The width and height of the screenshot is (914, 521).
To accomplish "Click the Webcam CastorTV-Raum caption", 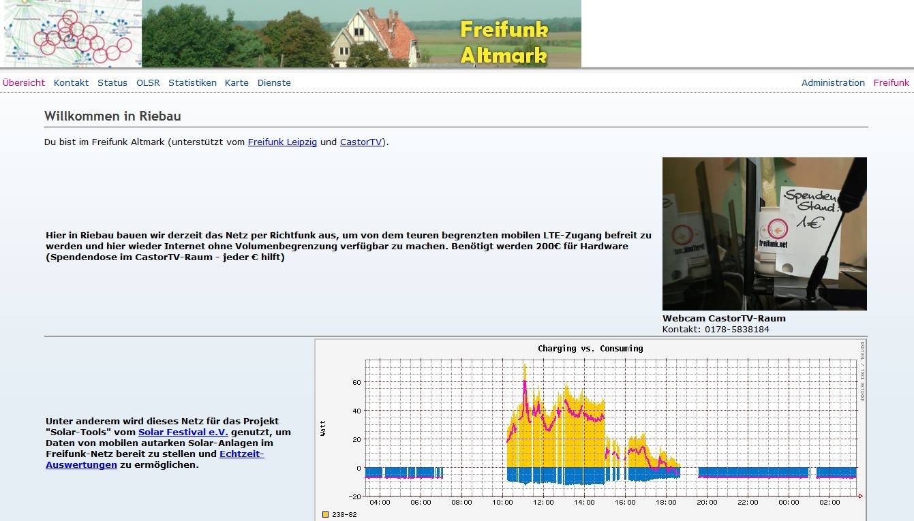I will coord(724,318).
